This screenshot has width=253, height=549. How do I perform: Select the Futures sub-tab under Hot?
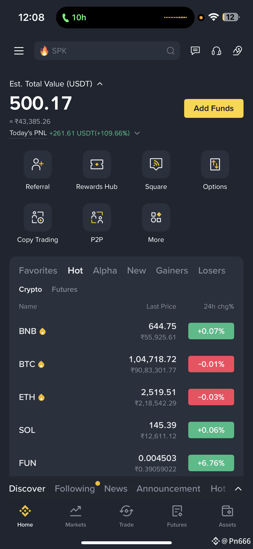point(65,289)
